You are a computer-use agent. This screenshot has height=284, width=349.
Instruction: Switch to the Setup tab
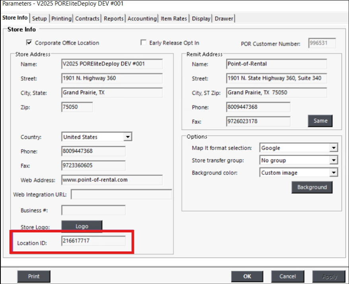click(39, 18)
